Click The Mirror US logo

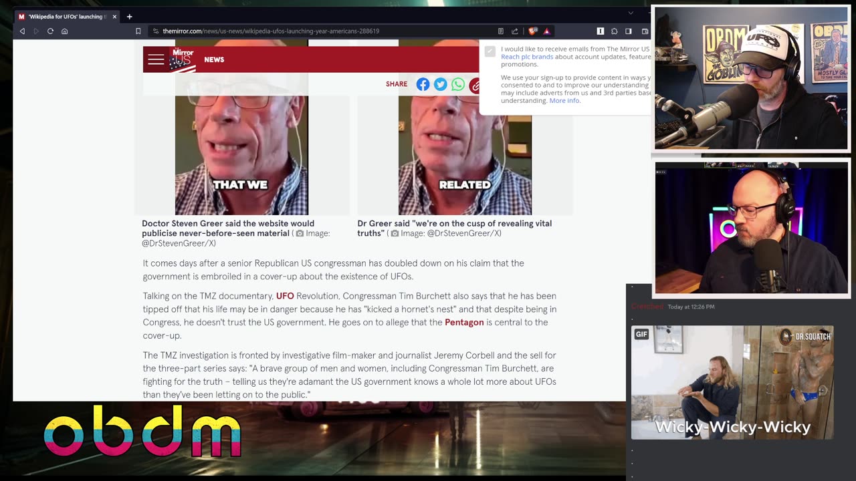(x=182, y=59)
